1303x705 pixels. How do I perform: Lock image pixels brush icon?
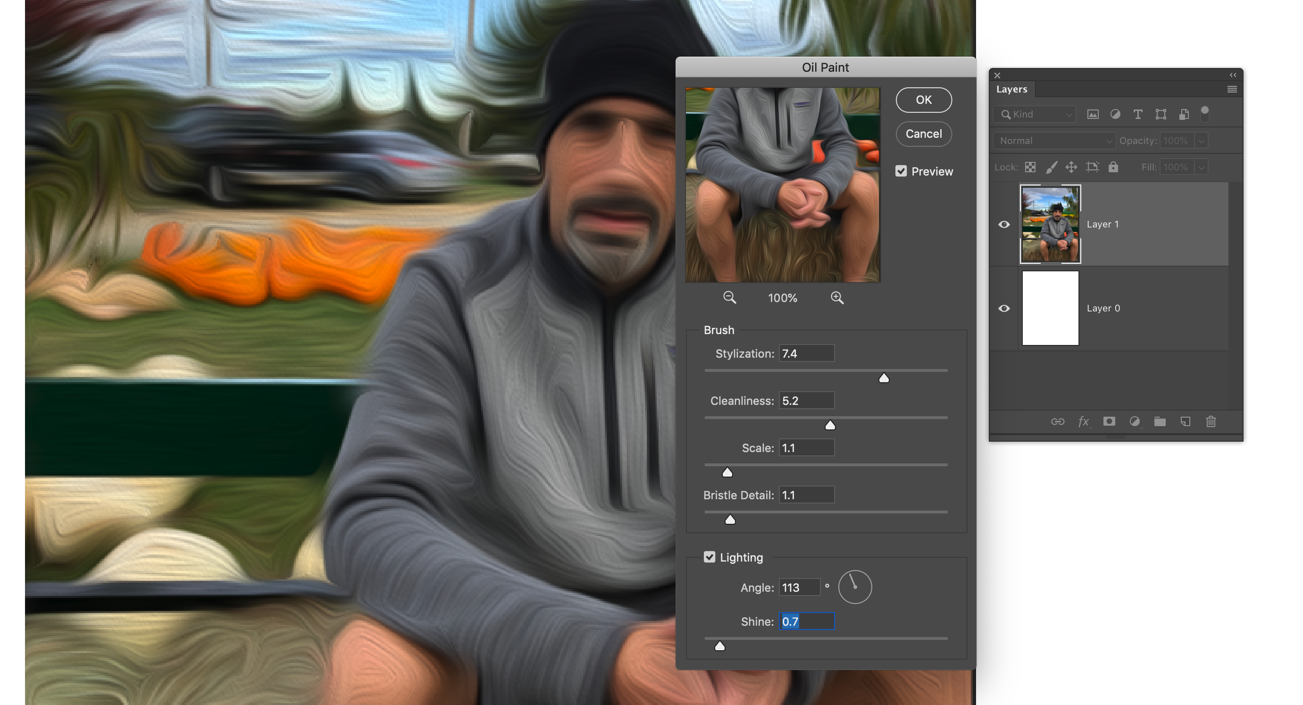pos(1051,167)
